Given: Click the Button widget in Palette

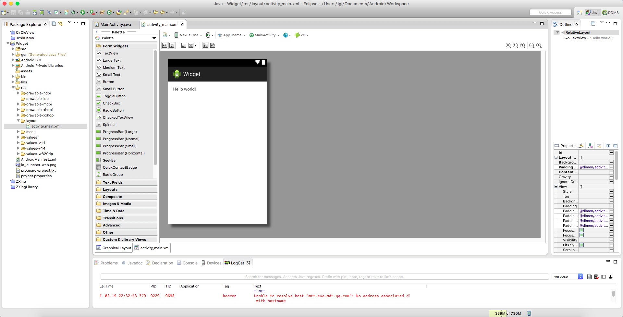Looking at the screenshot, I should (x=108, y=82).
